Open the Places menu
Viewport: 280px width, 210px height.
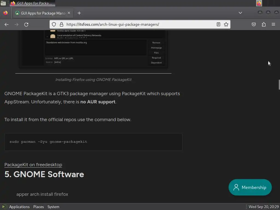pos(39,207)
